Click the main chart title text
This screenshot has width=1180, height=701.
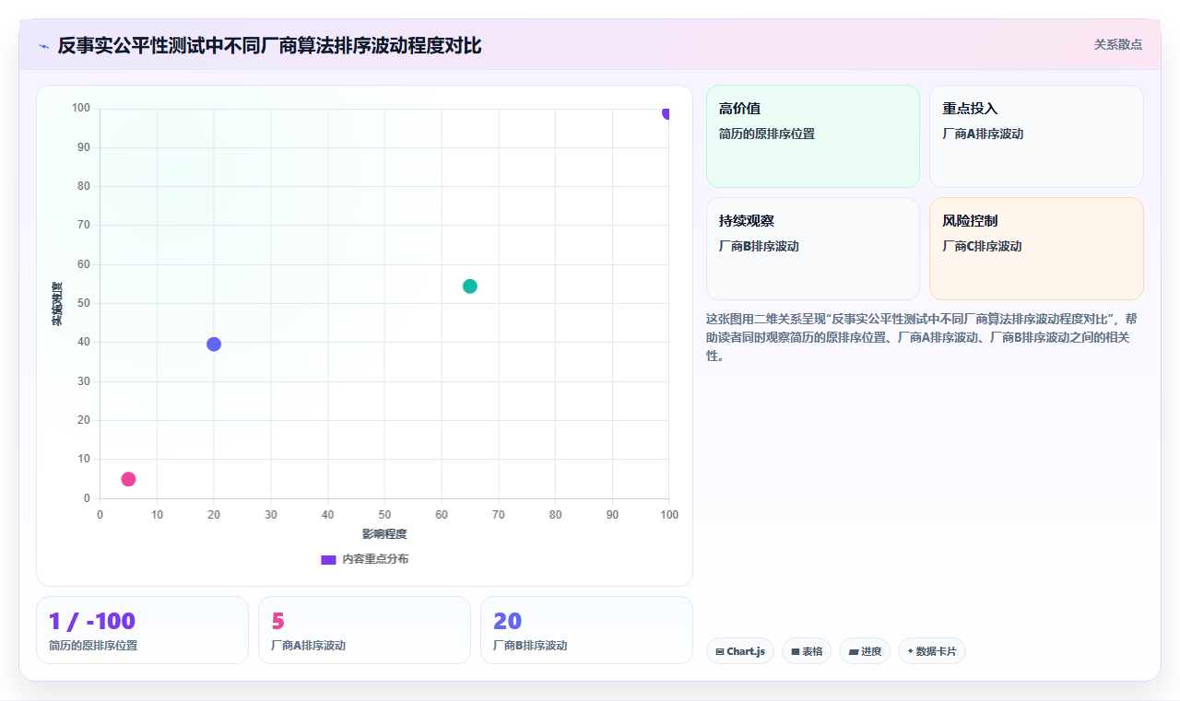tap(269, 45)
